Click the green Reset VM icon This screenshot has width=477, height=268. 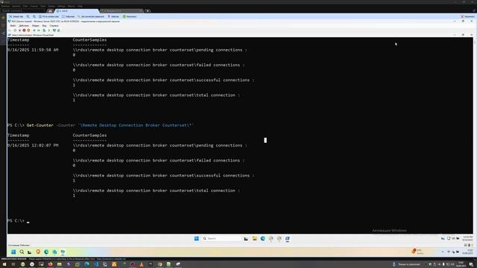click(39, 31)
